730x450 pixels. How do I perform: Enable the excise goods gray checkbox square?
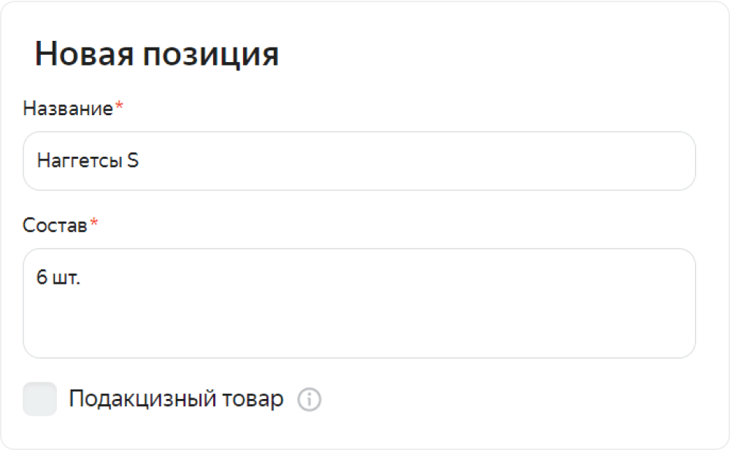(x=39, y=399)
